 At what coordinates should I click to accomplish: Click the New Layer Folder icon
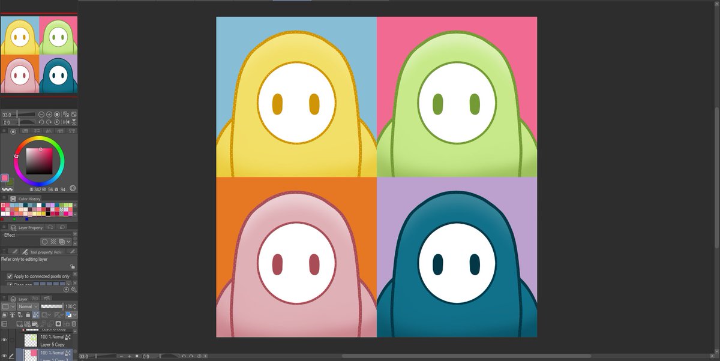[x=35, y=324]
